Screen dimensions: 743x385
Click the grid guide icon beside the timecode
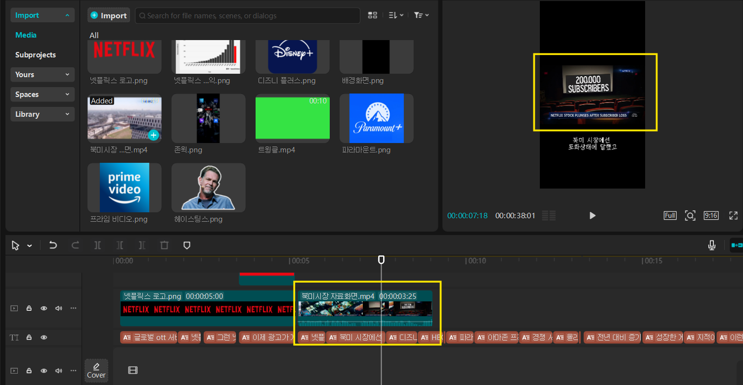click(549, 215)
